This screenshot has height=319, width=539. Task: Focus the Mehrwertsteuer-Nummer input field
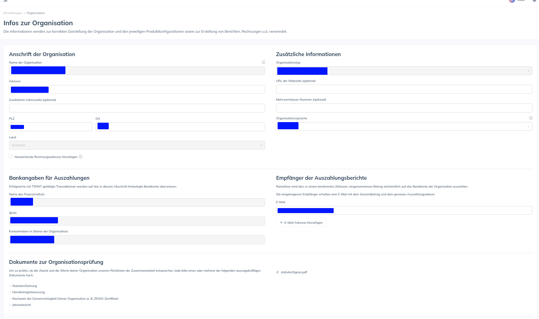[404, 108]
